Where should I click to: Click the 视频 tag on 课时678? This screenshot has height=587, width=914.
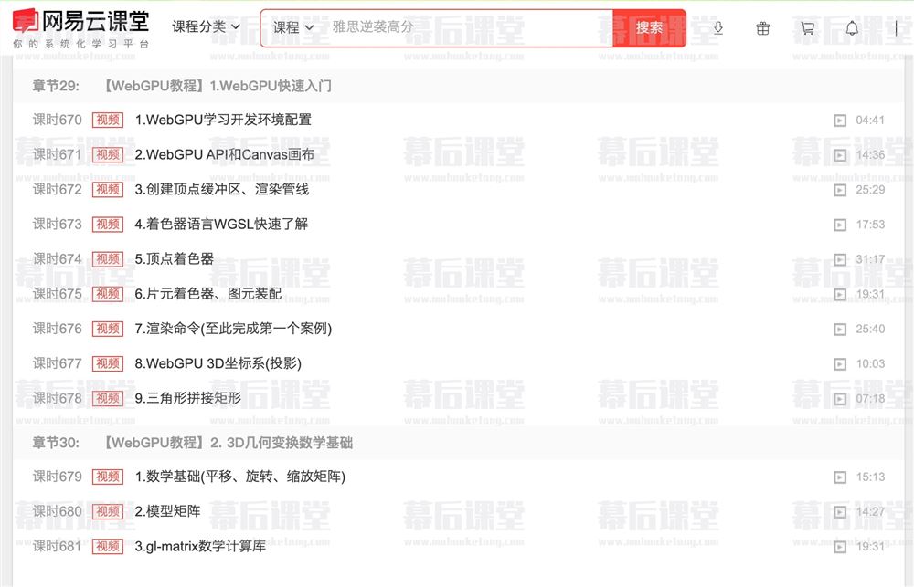pyautogui.click(x=108, y=398)
